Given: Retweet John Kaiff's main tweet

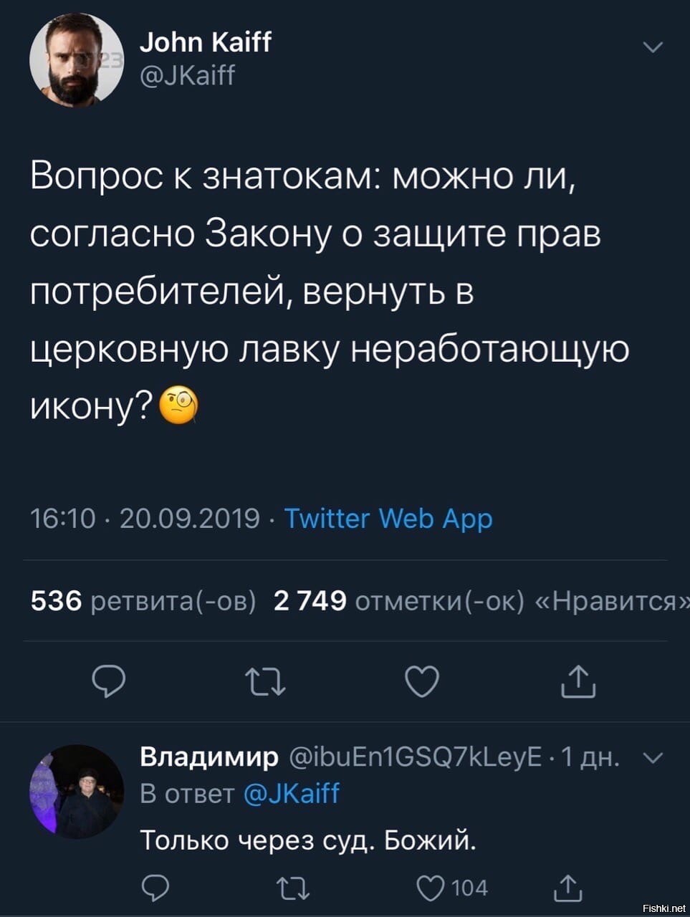Looking at the screenshot, I should [267, 681].
